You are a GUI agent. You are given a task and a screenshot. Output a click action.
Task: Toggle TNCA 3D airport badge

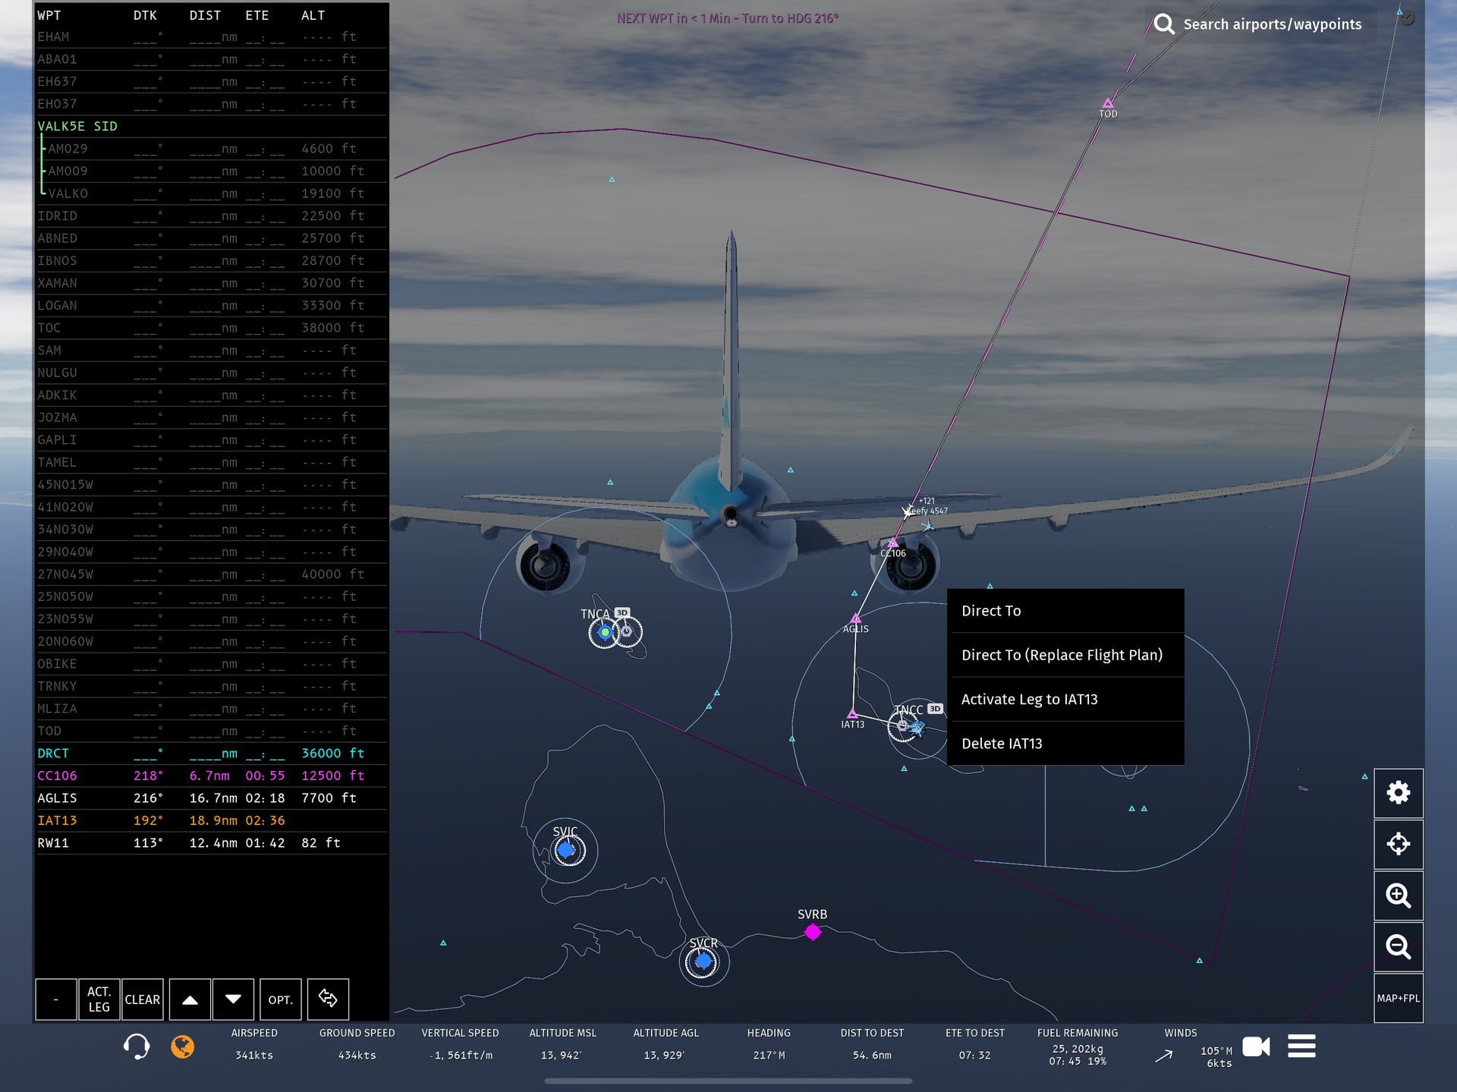click(622, 612)
